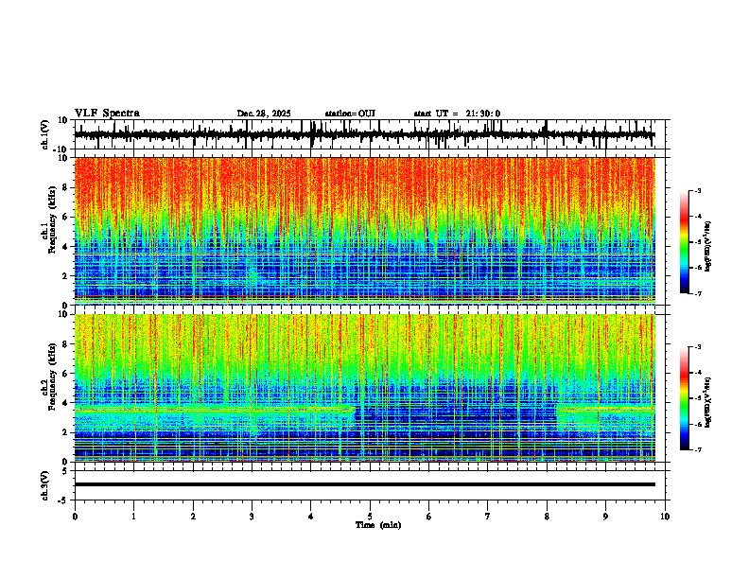Screen dimensions: 749x579
Task: Click the "VLF Spectra" plot title
Action: [x=107, y=114]
